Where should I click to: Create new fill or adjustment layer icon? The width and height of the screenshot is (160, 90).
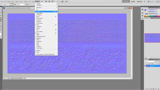pyautogui.click(x=154, y=89)
